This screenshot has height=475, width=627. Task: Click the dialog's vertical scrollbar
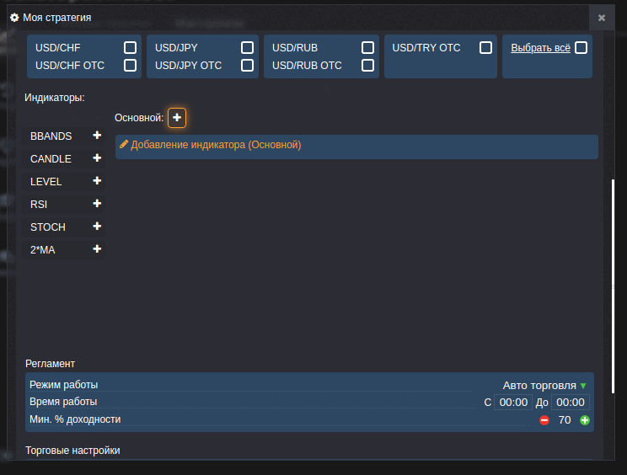click(614, 236)
